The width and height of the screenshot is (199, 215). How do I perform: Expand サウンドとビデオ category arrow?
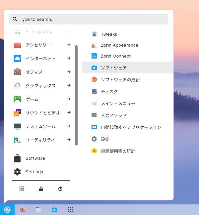tap(69, 112)
